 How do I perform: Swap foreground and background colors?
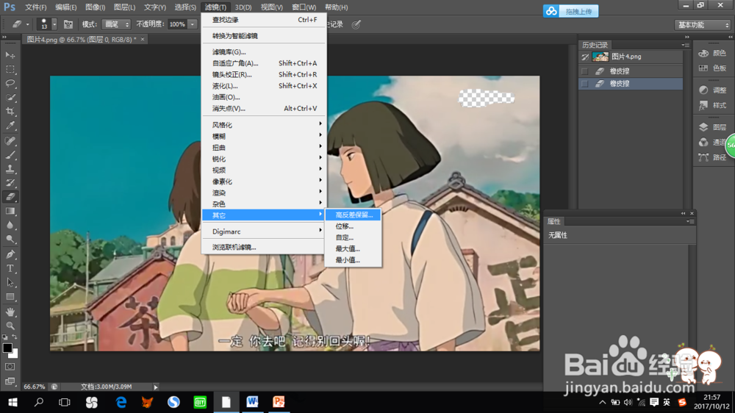(15, 337)
